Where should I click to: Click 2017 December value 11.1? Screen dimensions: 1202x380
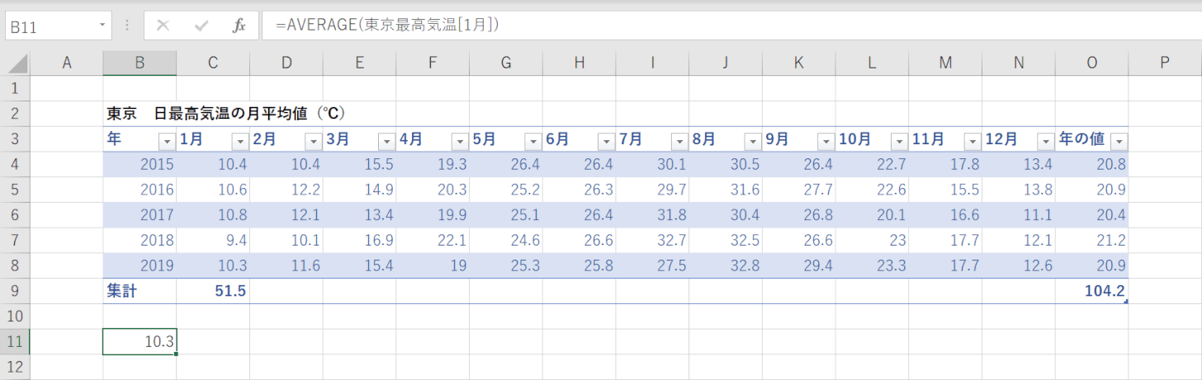(1019, 215)
